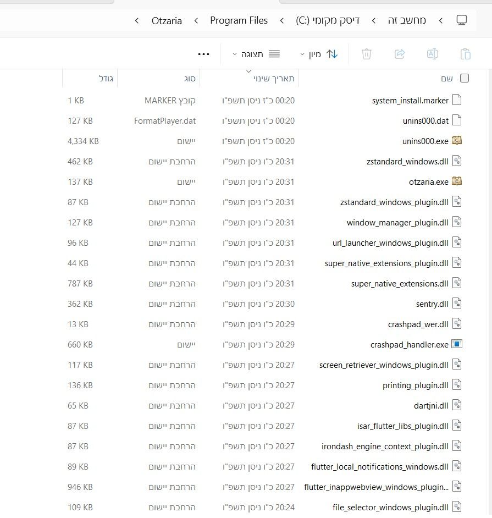Select screen_retriever_windows_plugin.dll file icon
The image size is (492, 518).
coord(457,365)
